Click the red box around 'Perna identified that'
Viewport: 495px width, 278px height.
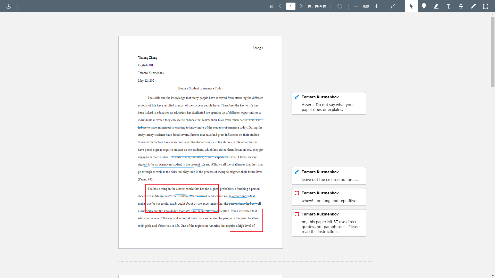coord(246,220)
